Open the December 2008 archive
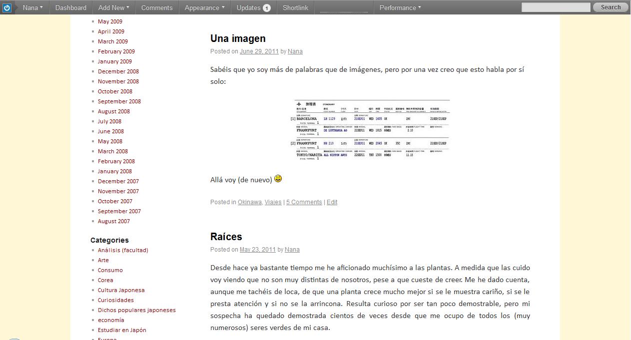631x340 pixels. 118,71
